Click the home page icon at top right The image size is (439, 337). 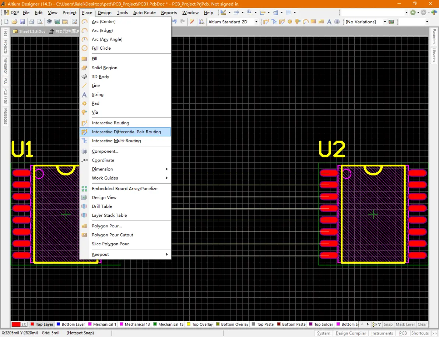434,13
